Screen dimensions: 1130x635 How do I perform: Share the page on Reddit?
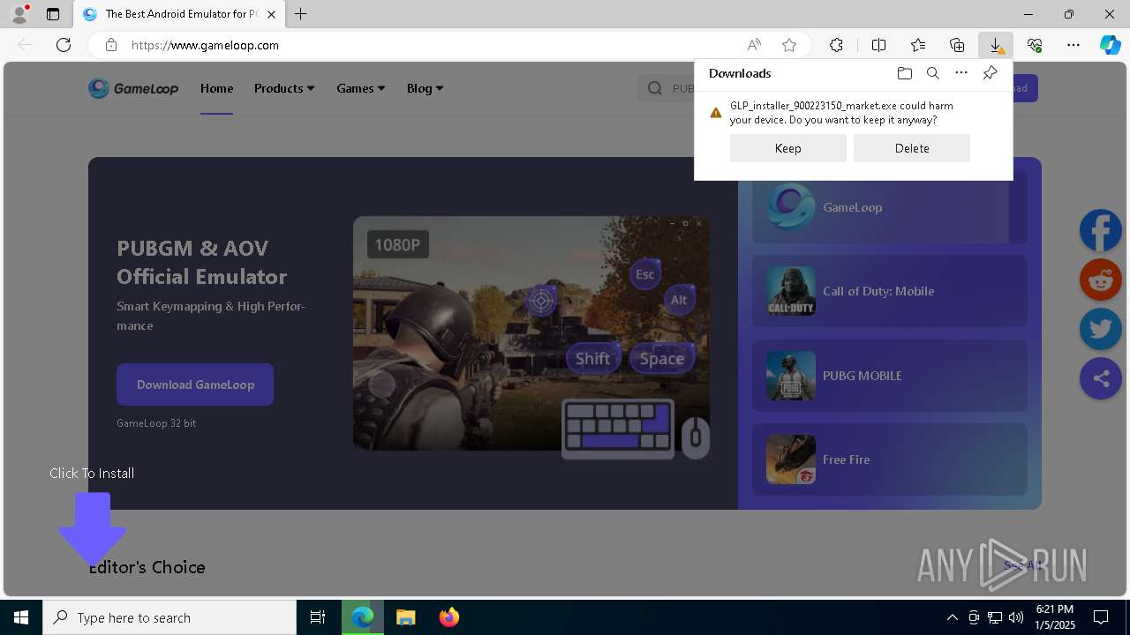click(1101, 280)
